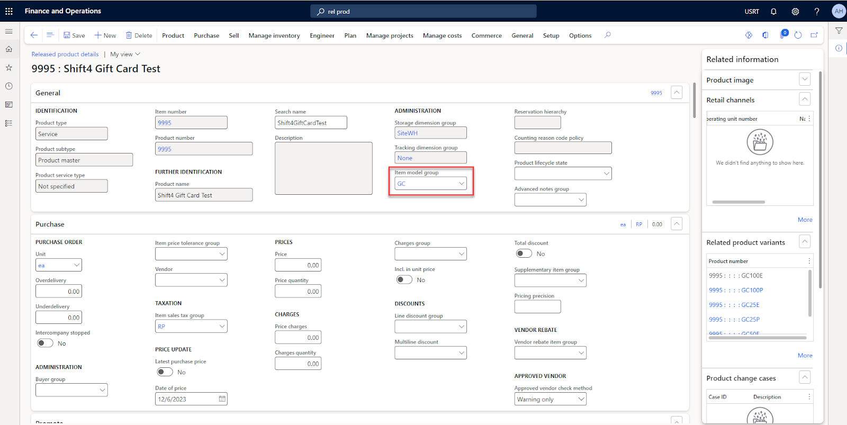847x425 pixels.
Task: Open Workspaces icon in left sidebar
Action: click(x=9, y=104)
